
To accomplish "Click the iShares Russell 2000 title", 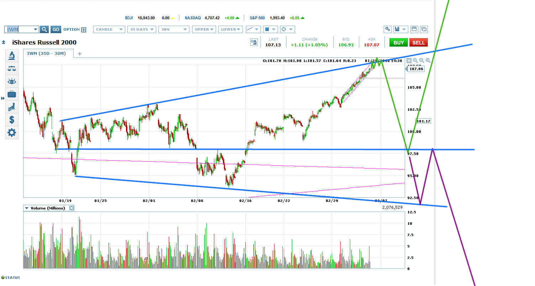I will (44, 42).
